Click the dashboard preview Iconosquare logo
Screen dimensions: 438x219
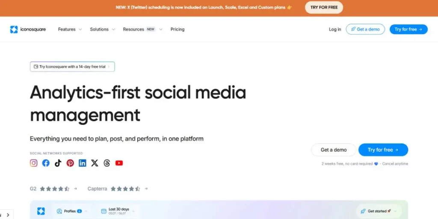click(x=41, y=211)
